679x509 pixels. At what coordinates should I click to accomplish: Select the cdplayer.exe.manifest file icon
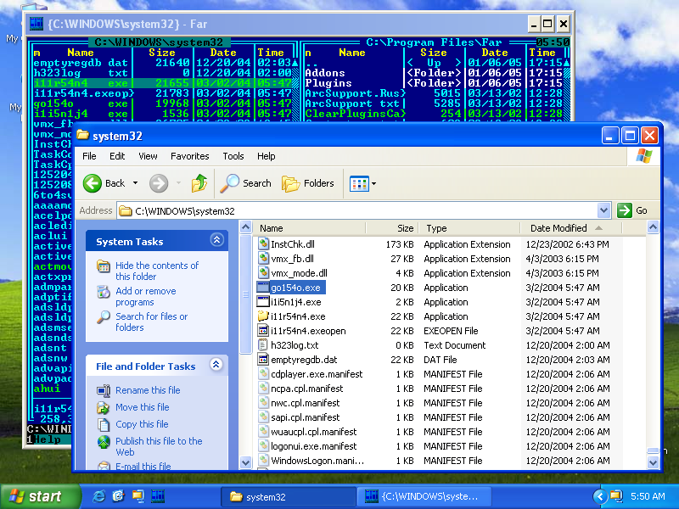click(263, 374)
